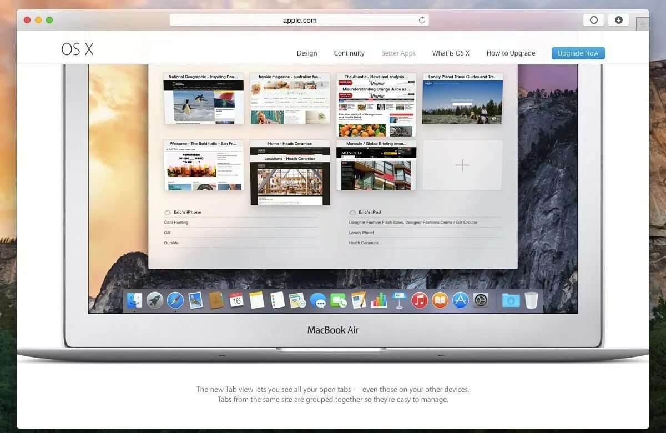
Task: Open App Store icon in dock
Action: coord(460,300)
